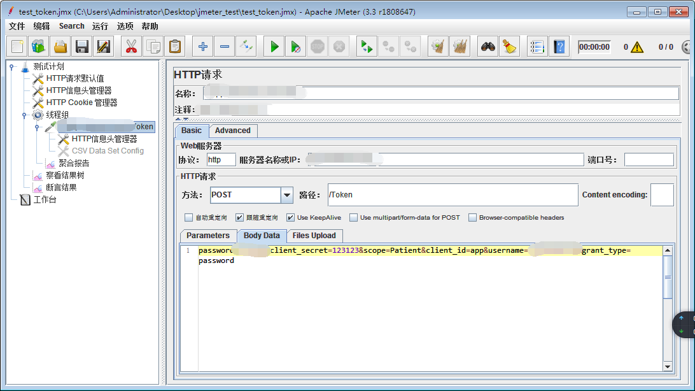Screen dimensions: 695x391
Task: Click the Save As pencil-disk icon
Action: [104, 46]
